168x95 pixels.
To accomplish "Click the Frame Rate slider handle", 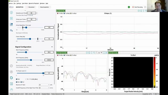I will [30, 39].
